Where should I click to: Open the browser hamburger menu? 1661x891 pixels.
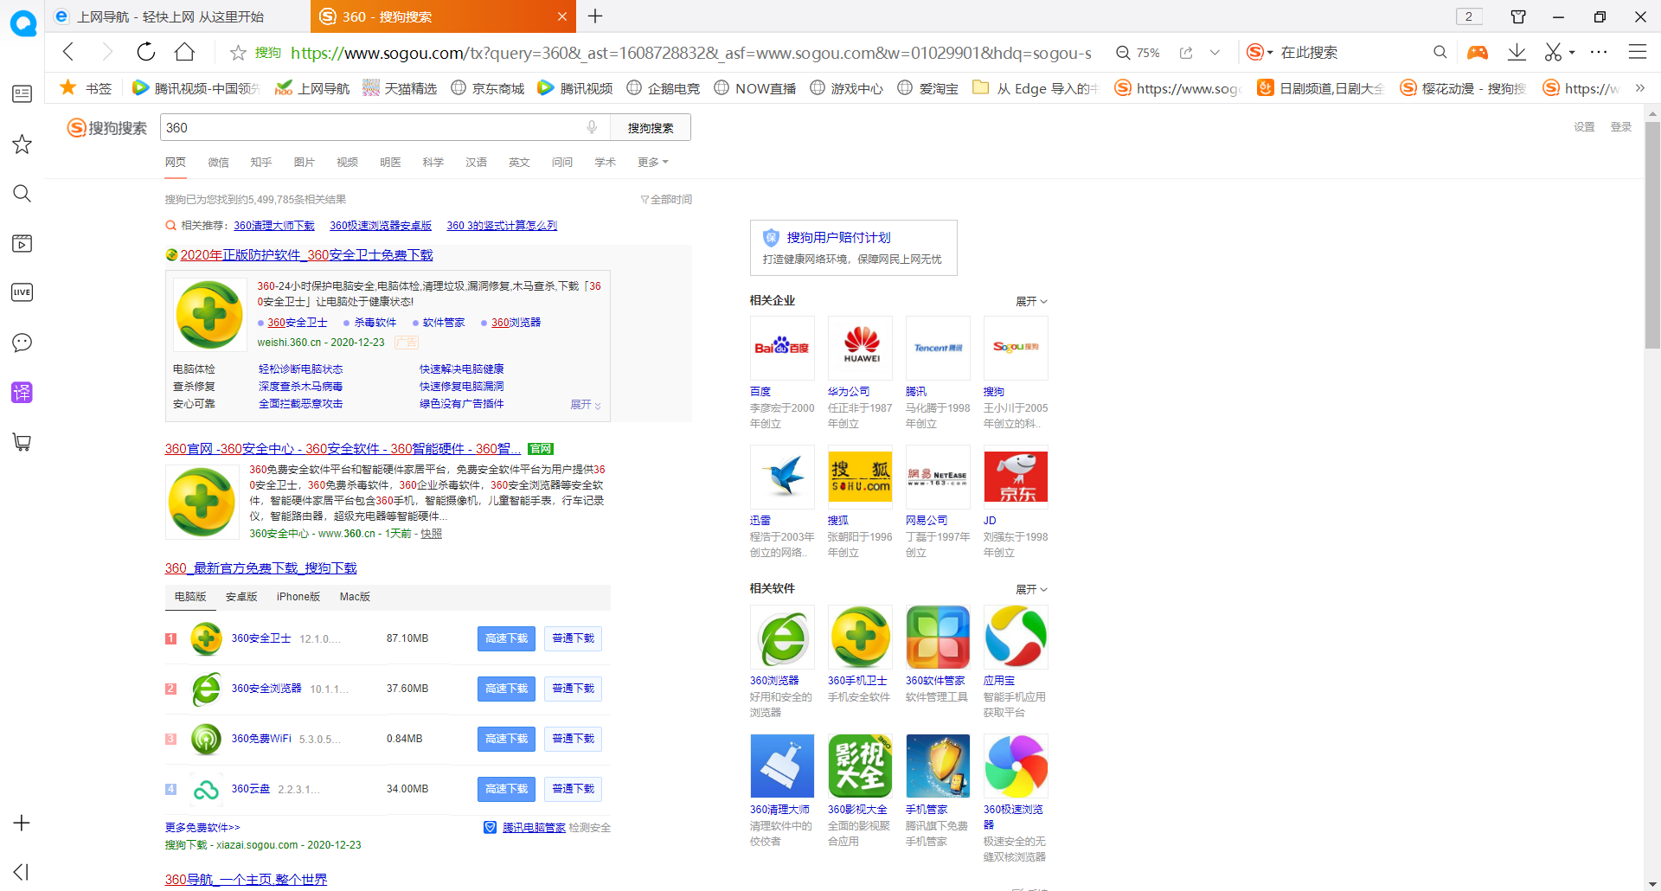point(1637,53)
